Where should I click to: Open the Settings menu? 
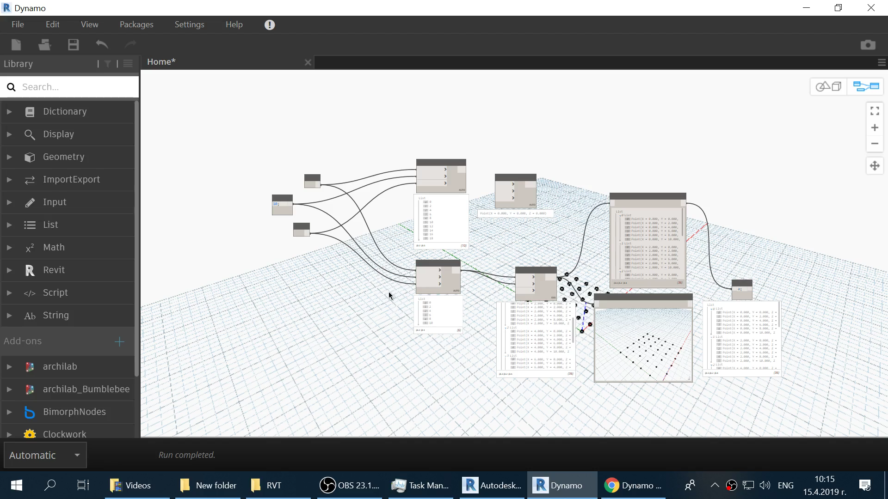(x=189, y=24)
